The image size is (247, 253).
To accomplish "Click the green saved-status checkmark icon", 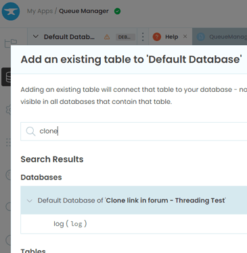I will point(117,11).
